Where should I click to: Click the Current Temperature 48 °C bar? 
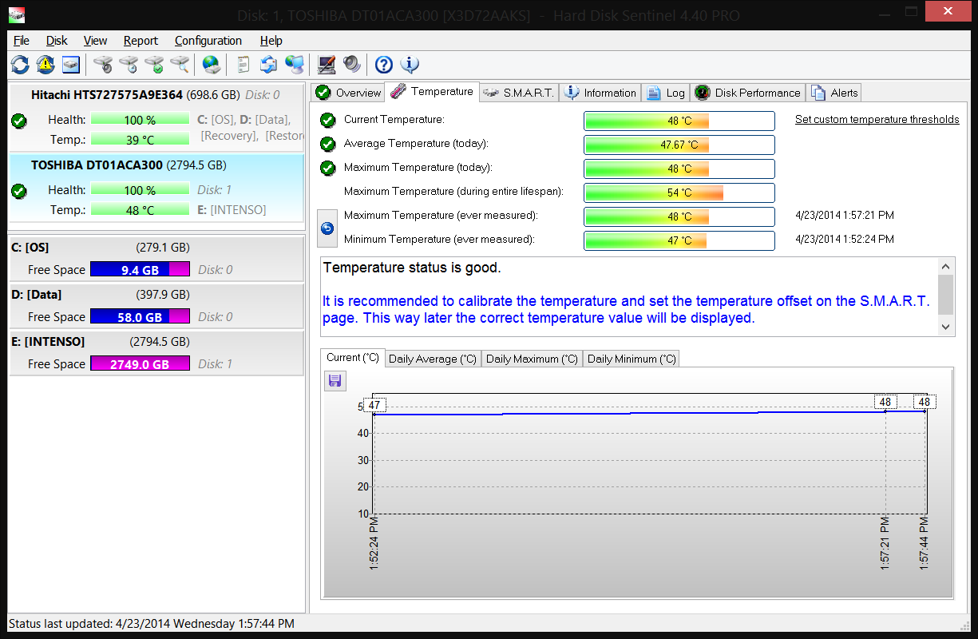coord(679,121)
